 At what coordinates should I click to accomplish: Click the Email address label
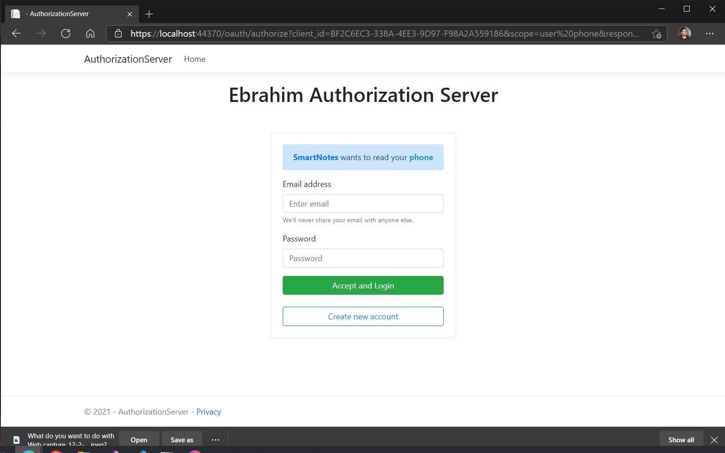[307, 184]
